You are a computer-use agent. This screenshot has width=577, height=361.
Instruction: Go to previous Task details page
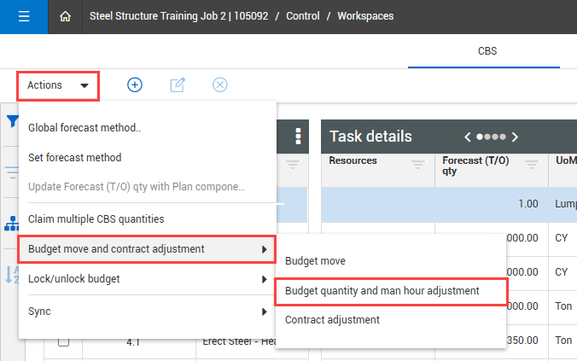tap(468, 137)
